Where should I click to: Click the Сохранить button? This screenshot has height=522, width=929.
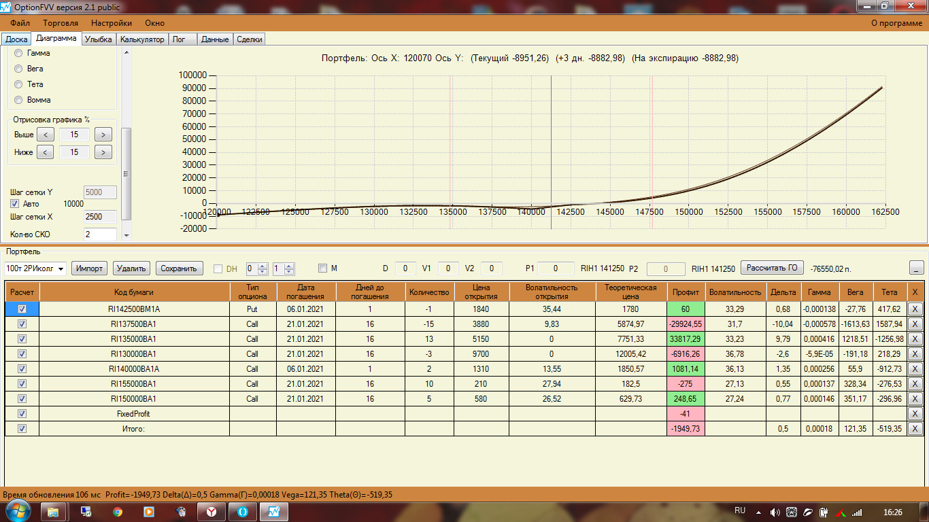178,268
